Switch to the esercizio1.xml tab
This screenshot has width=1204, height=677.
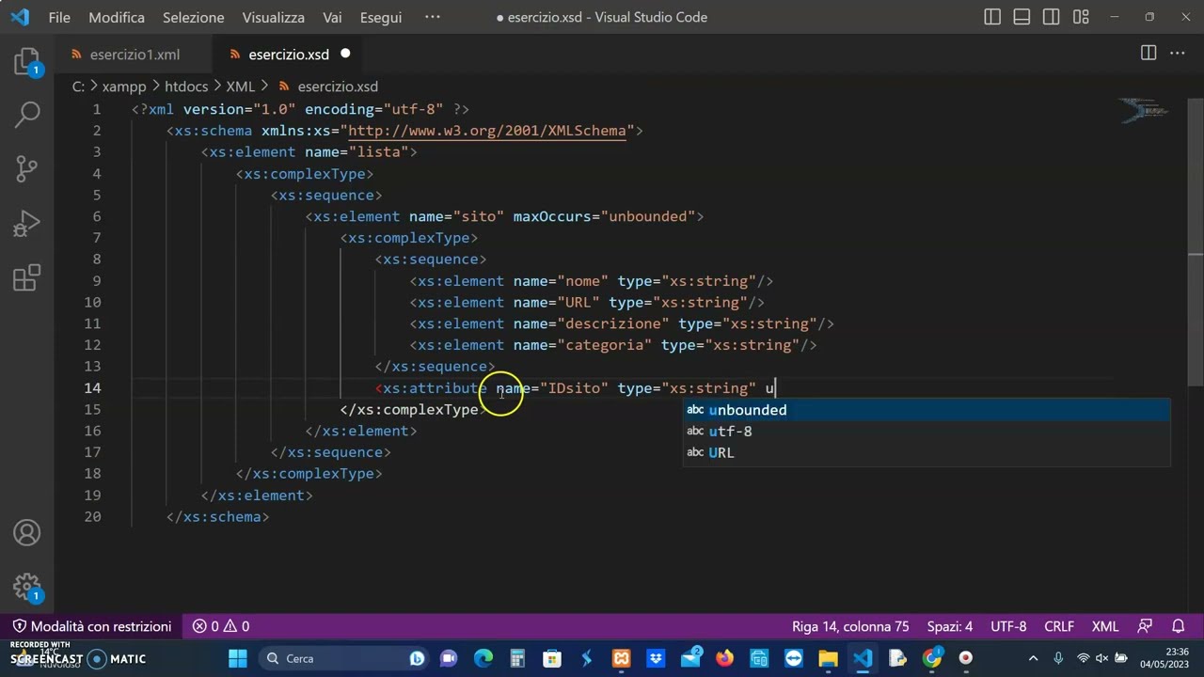click(135, 55)
